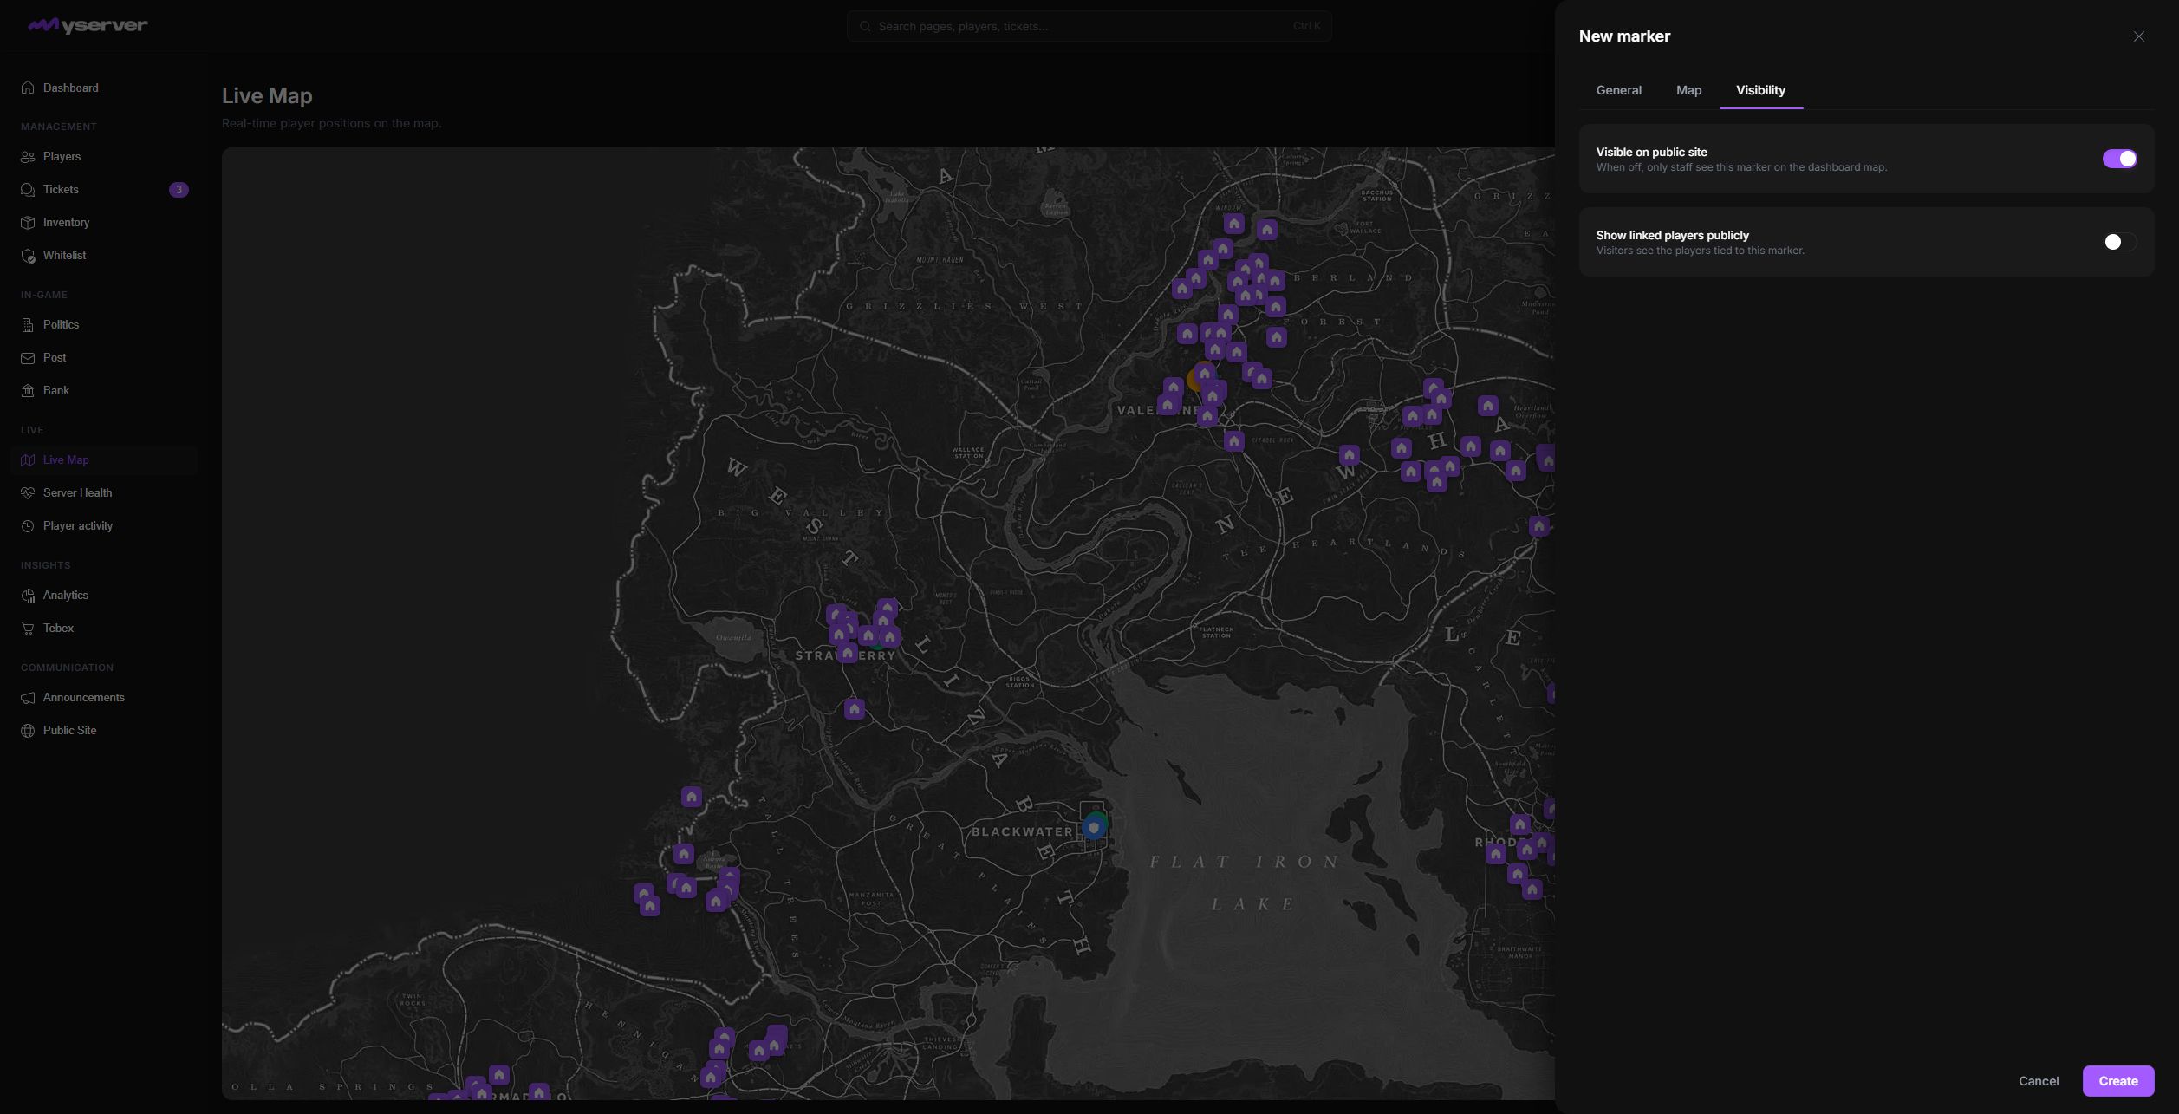
Task: Open the Server Health page link
Action: (x=77, y=492)
